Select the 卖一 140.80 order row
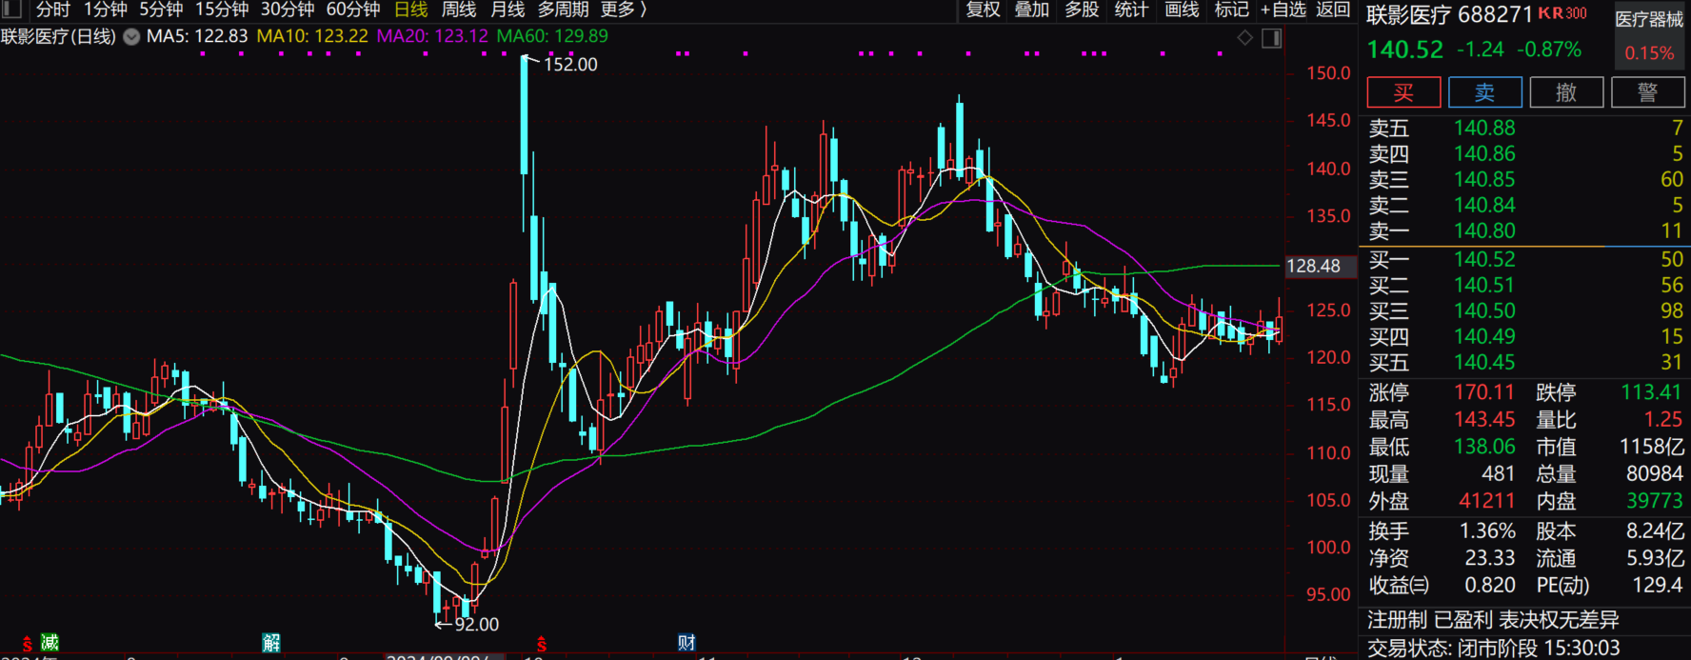This screenshot has width=1691, height=660. [1525, 230]
